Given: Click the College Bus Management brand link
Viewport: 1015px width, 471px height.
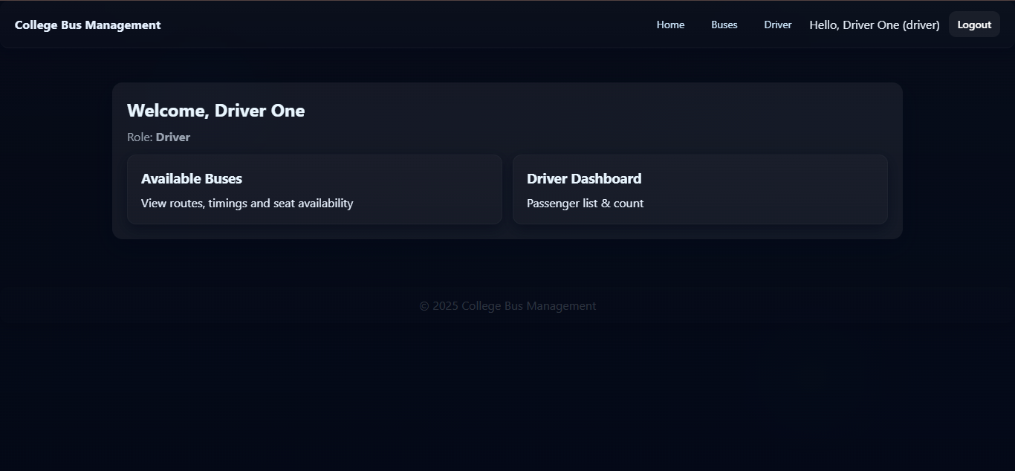Looking at the screenshot, I should (88, 25).
